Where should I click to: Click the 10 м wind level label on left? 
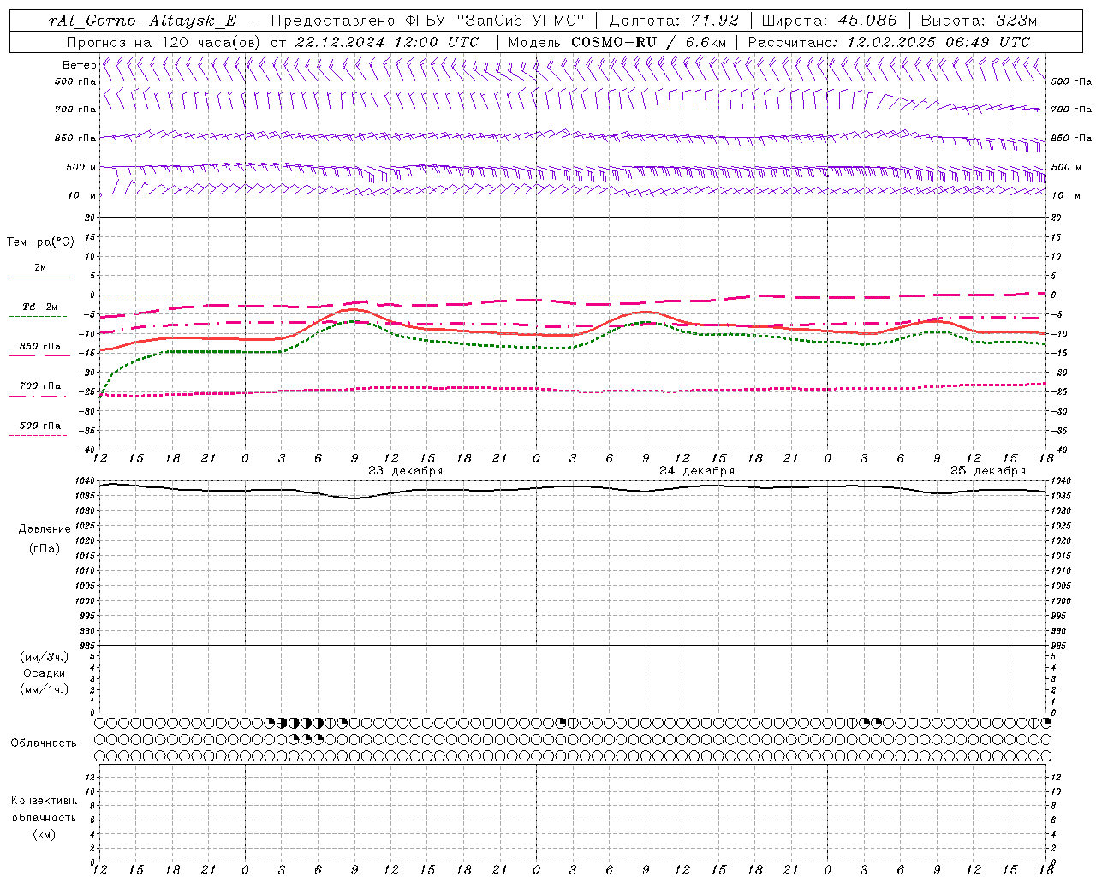(x=81, y=195)
